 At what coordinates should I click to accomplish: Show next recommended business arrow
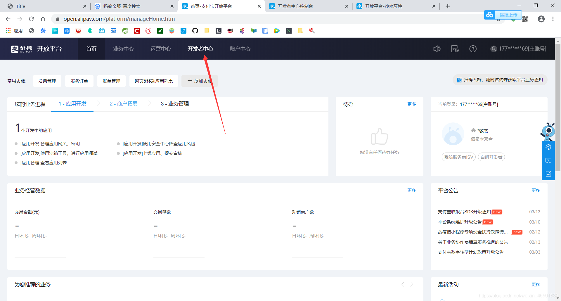412,284
